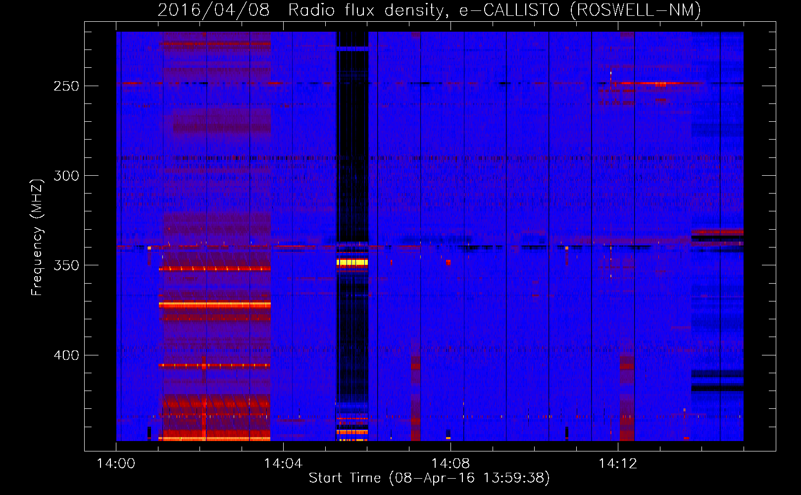Image resolution: width=801 pixels, height=495 pixels.
Task: Click the "350" frequency tick label
Action: click(x=66, y=265)
